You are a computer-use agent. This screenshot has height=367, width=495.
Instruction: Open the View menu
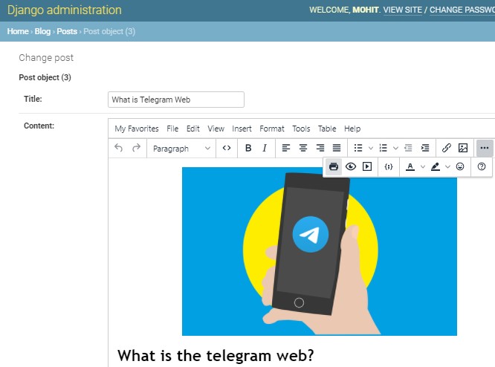pos(216,129)
